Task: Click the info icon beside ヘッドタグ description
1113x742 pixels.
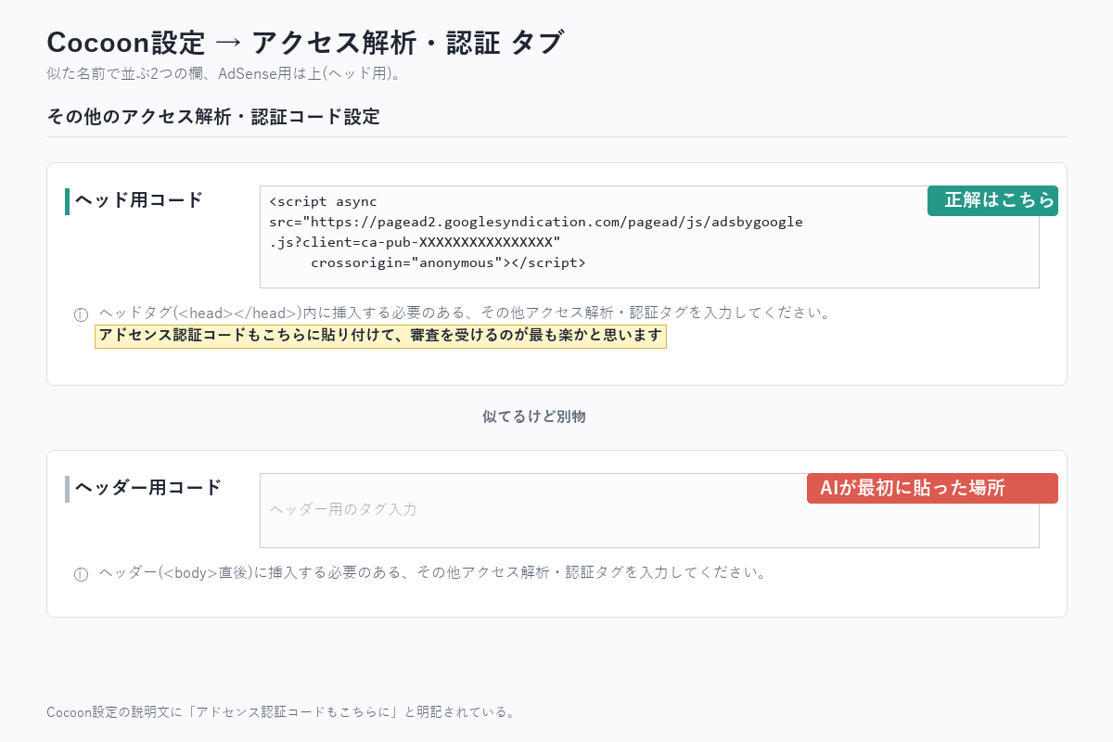Action: coord(81,314)
